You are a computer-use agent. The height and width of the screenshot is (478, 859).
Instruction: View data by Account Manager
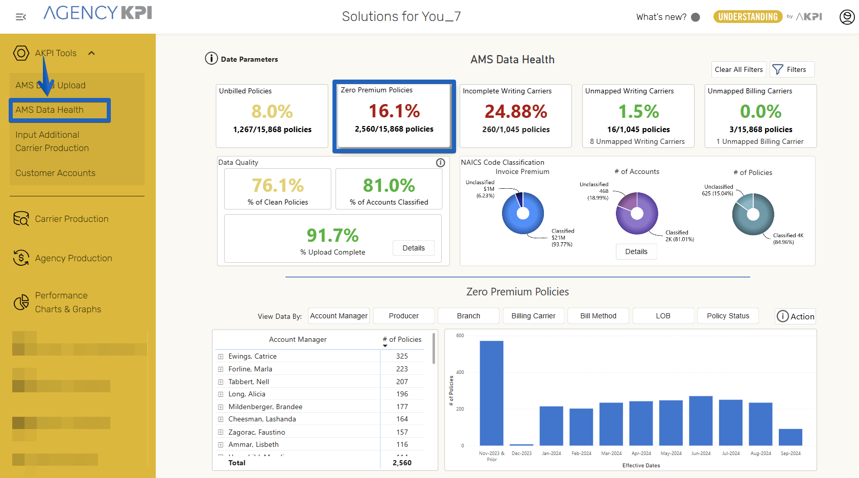click(x=339, y=316)
